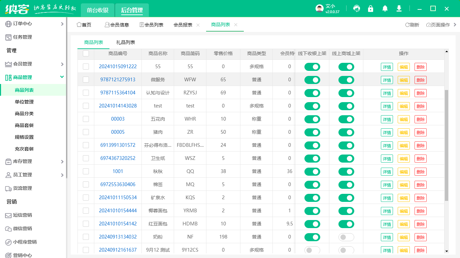Open the customer service headset icon
This screenshot has width=460, height=258.
pyautogui.click(x=356, y=8)
